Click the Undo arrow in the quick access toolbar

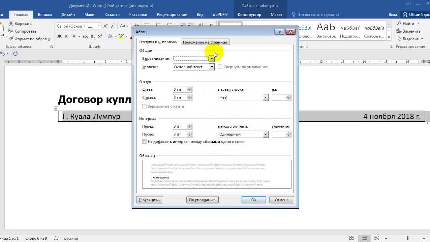click(x=3, y=53)
